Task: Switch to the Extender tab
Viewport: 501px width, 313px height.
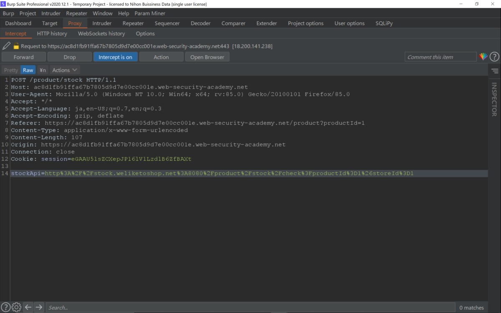Action: pos(267,23)
